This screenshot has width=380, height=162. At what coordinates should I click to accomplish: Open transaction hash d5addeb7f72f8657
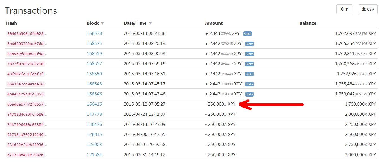pos(25,104)
